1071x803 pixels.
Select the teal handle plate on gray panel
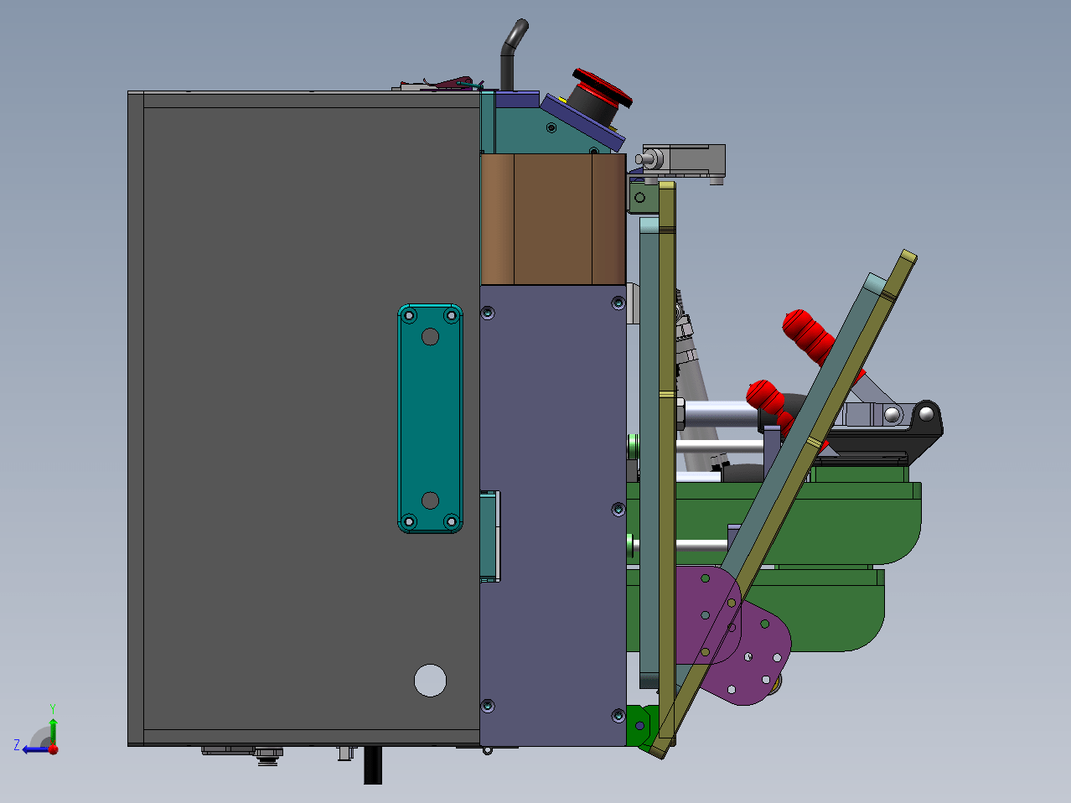[x=430, y=418]
